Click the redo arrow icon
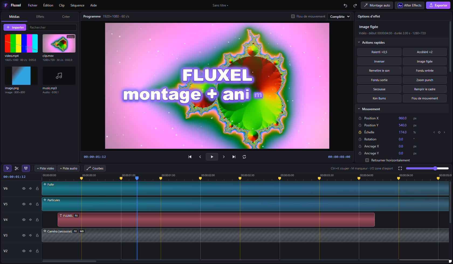 355,5
